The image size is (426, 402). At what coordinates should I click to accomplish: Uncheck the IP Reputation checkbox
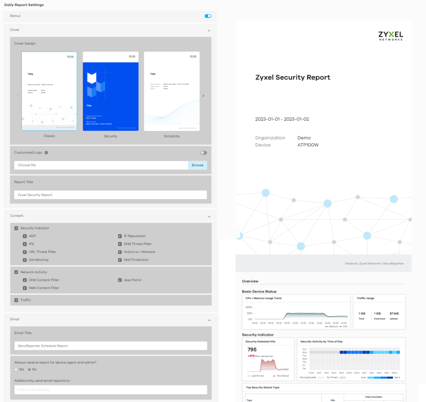point(120,236)
